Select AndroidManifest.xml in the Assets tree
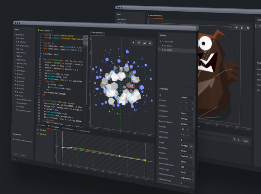 pyautogui.click(x=25, y=100)
